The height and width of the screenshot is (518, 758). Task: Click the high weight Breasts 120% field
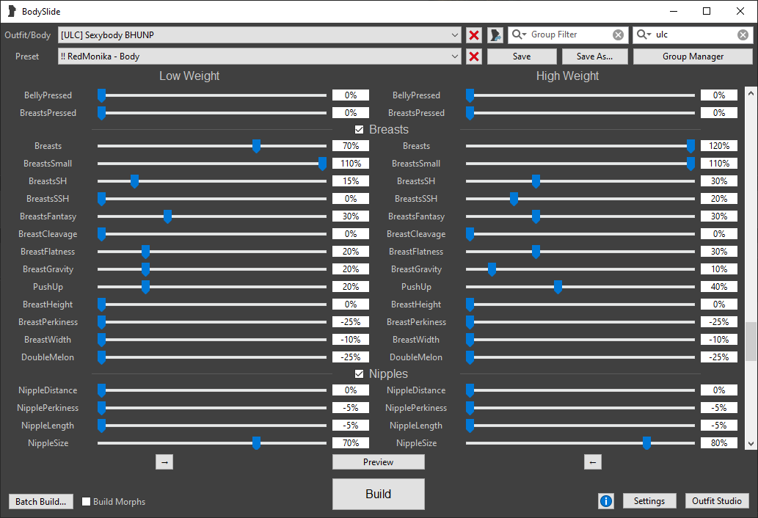[719, 146]
